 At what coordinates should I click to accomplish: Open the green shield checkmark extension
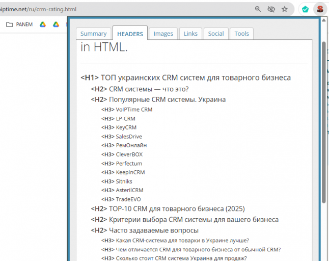(305, 9)
